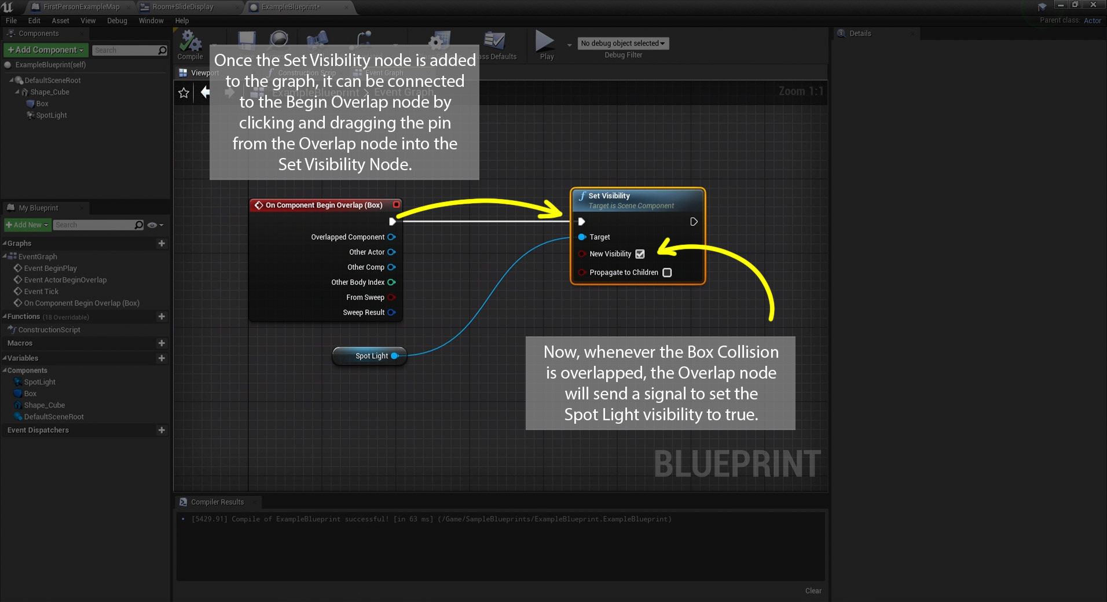
Task: Select the Box component in the tree
Action: pos(42,104)
